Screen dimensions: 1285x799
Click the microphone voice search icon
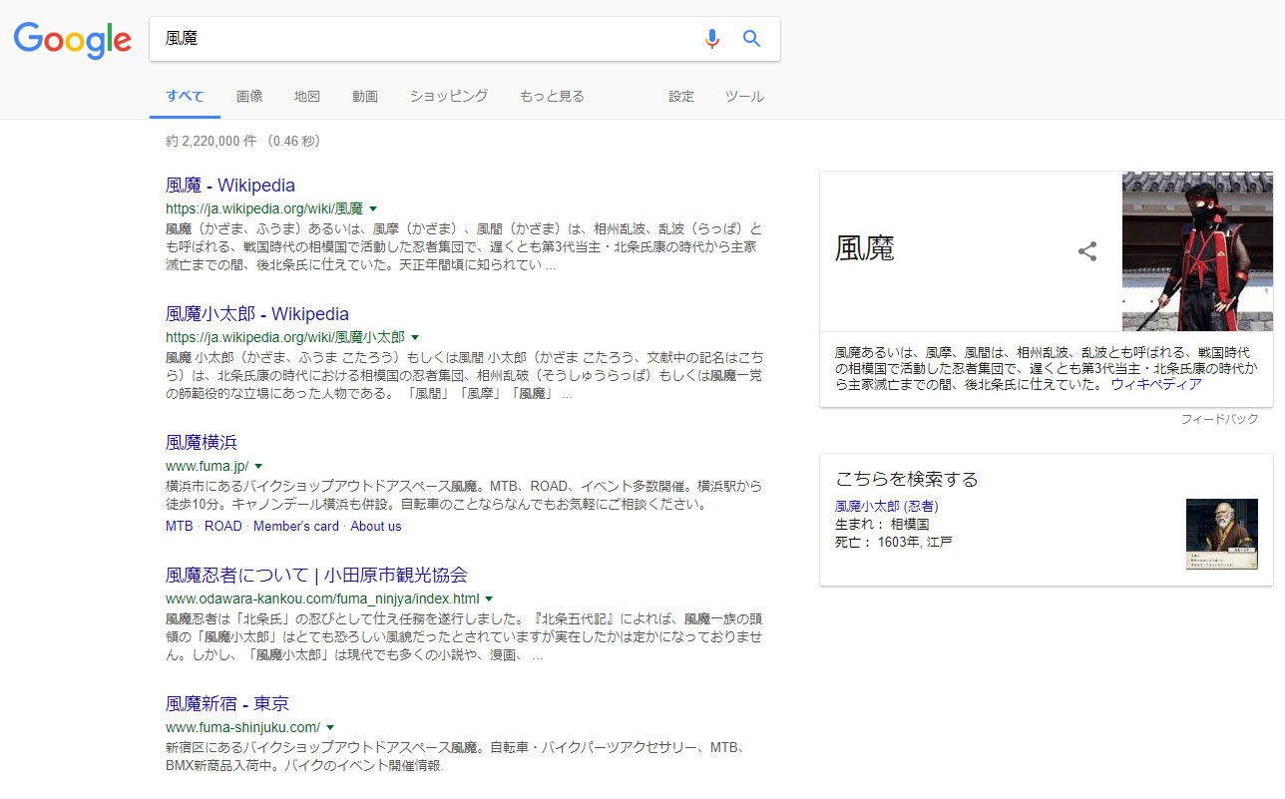pos(711,39)
